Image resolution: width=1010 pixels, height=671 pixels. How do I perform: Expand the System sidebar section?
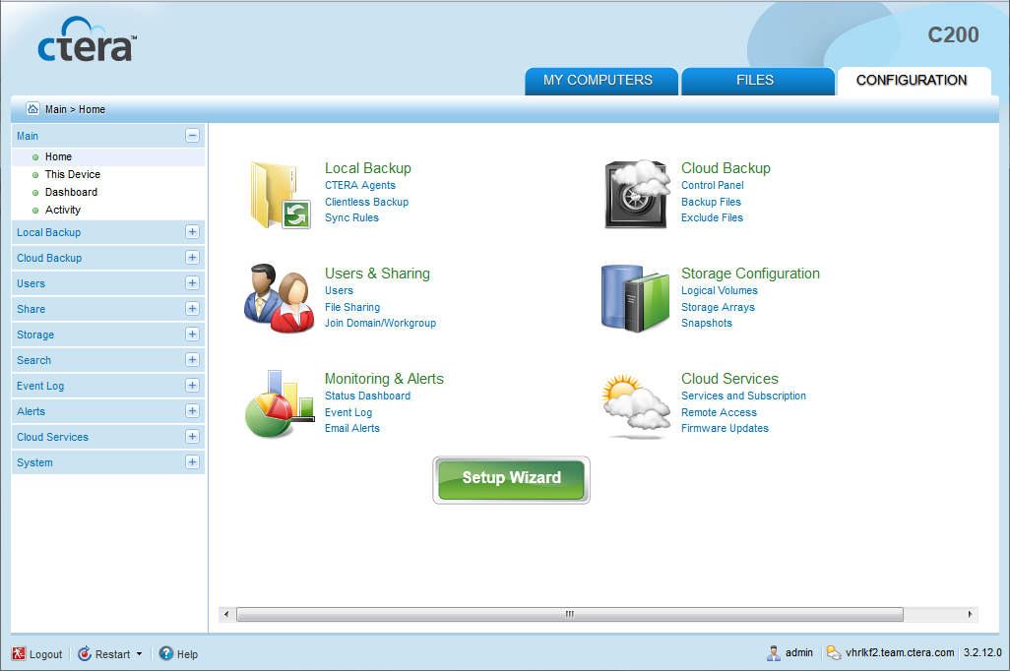point(192,461)
